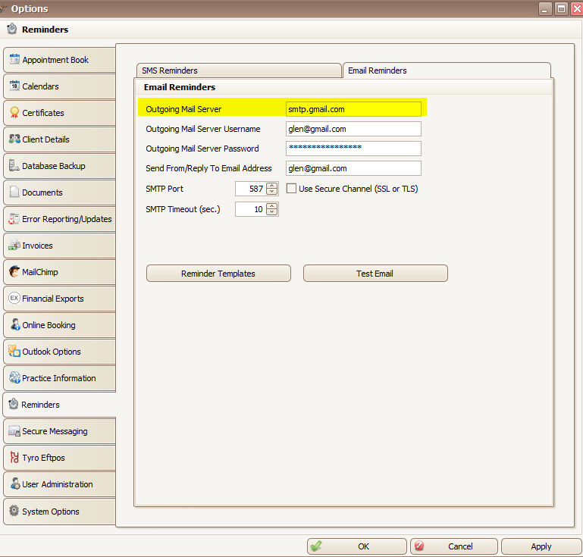Screen dimensions: 583x557
Task: Open Client Details people icon
Action: [x=14, y=139]
